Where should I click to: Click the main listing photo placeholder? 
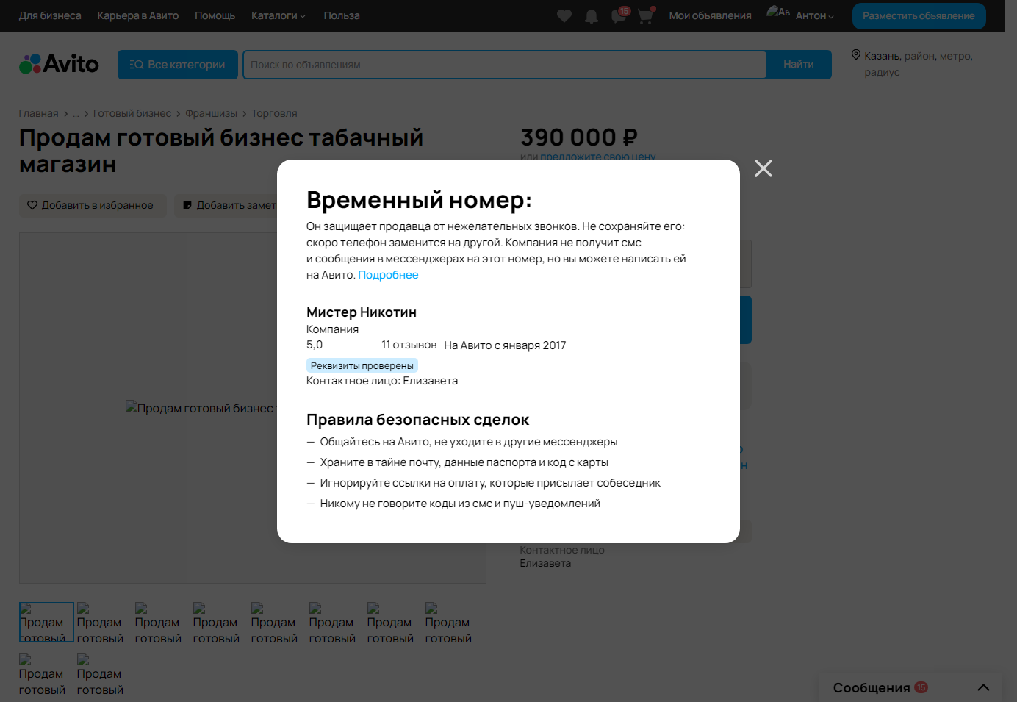[253, 408]
